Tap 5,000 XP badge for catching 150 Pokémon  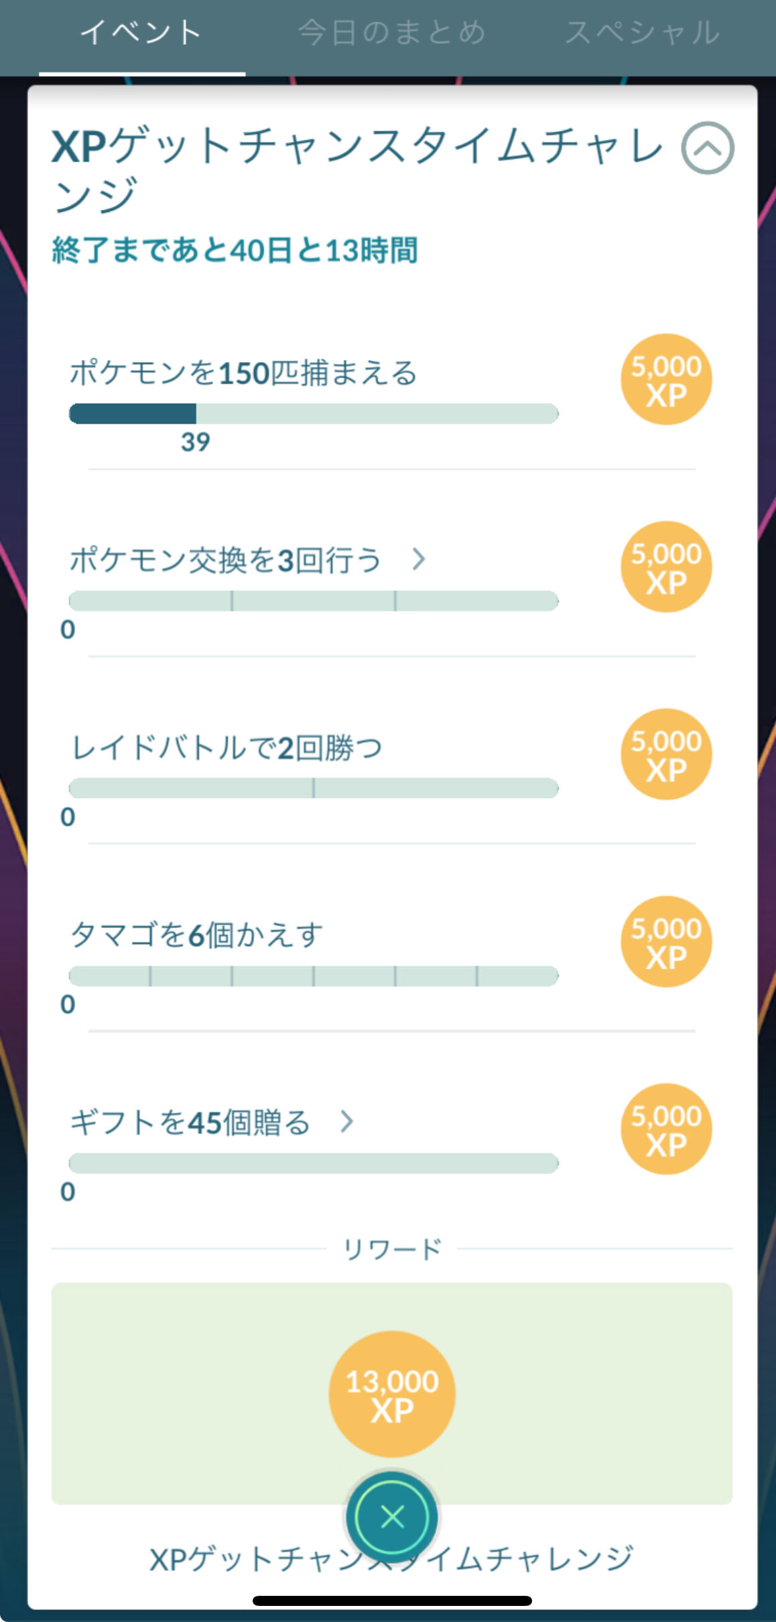pos(666,380)
